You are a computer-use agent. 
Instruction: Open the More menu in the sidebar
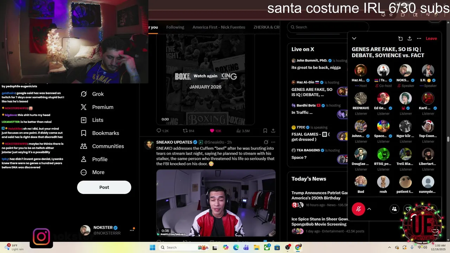pos(92,172)
